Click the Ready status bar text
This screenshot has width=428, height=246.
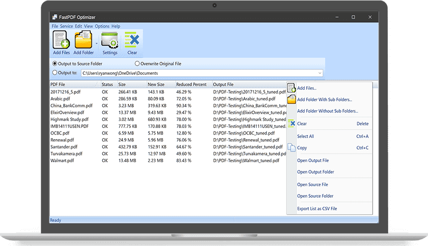point(55,220)
